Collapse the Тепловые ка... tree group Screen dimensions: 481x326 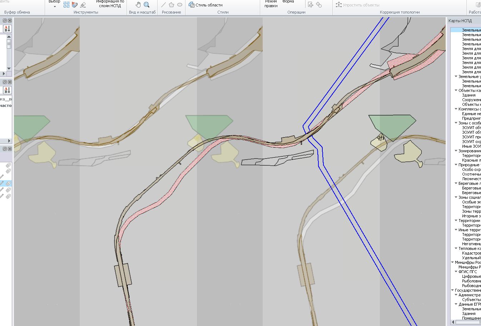456,248
